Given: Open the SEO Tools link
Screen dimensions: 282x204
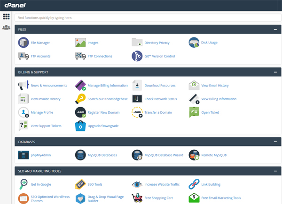Looking at the screenshot, I should coord(95,184).
